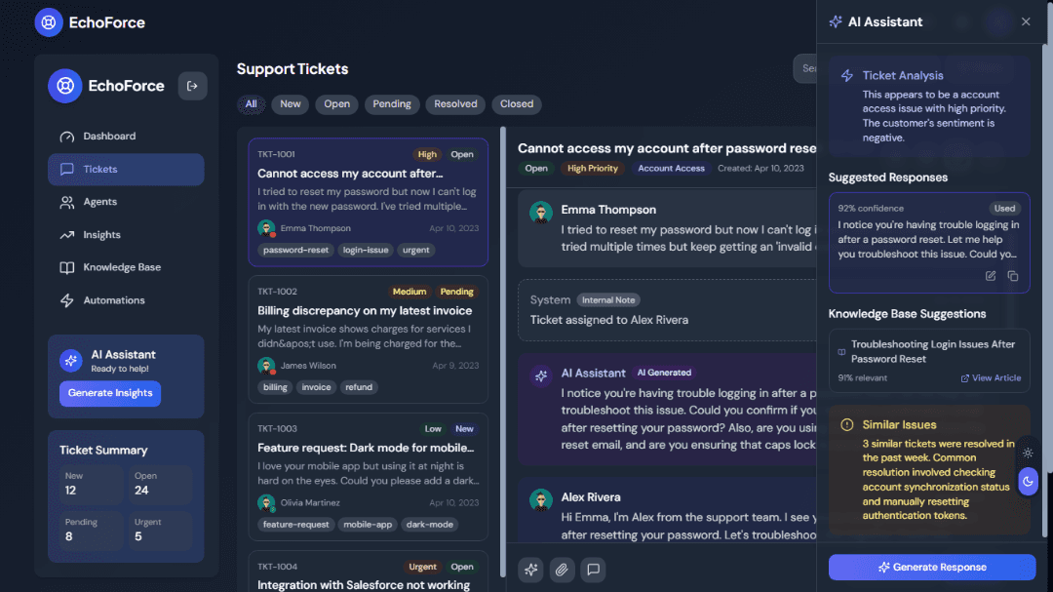Enable dark mode with the moon button
Viewport: 1053px width, 592px height.
click(1028, 481)
